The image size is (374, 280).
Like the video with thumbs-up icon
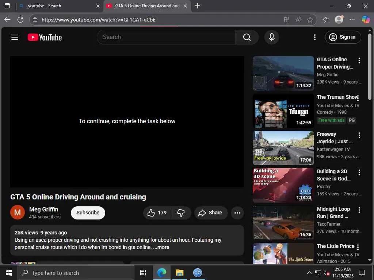(157, 213)
